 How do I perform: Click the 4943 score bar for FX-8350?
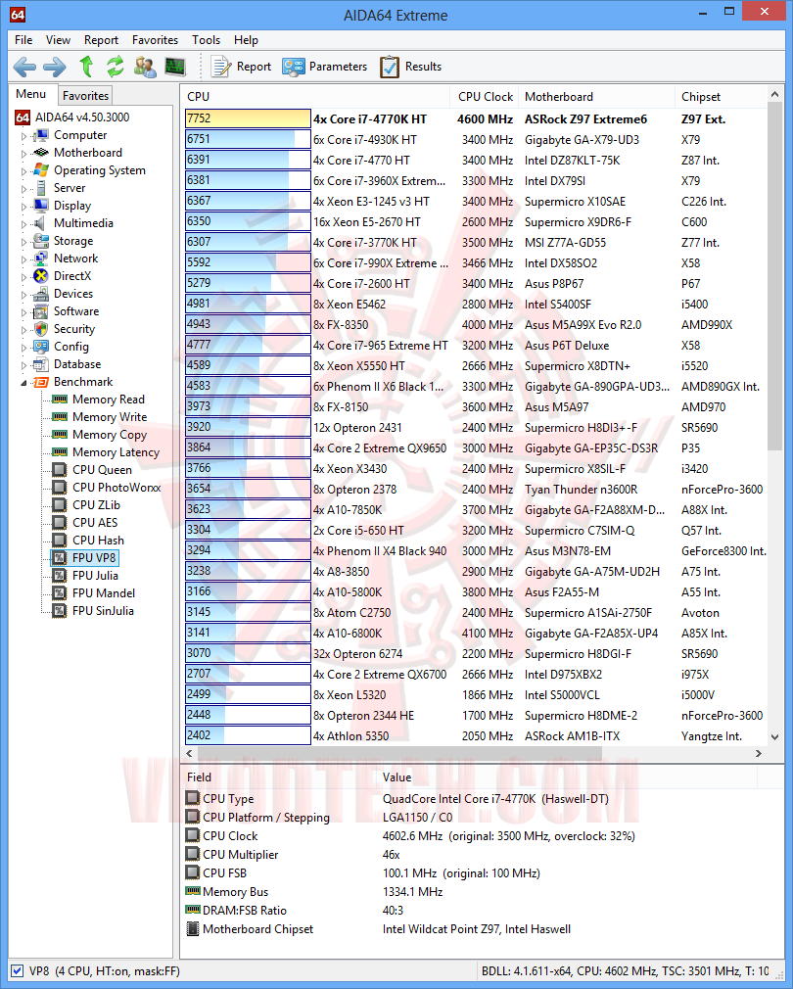tap(248, 324)
